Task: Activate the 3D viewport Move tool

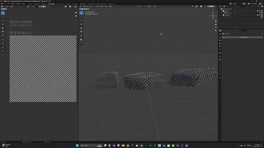Action: 81,21
